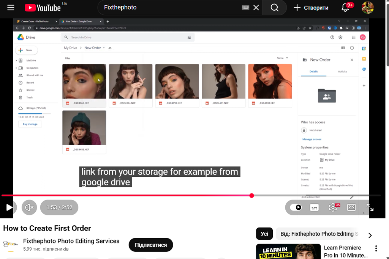Screen dimensions: 389x259
Task: Click New button in Google Drive
Action: pyautogui.click(x=26, y=50)
